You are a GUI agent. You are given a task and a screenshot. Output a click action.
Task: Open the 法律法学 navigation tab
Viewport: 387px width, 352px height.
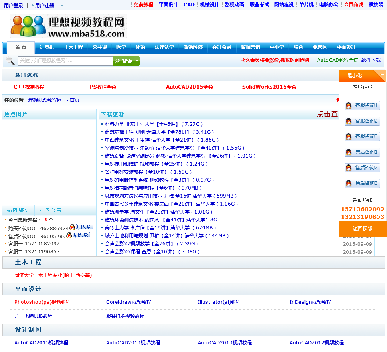pos(164,47)
